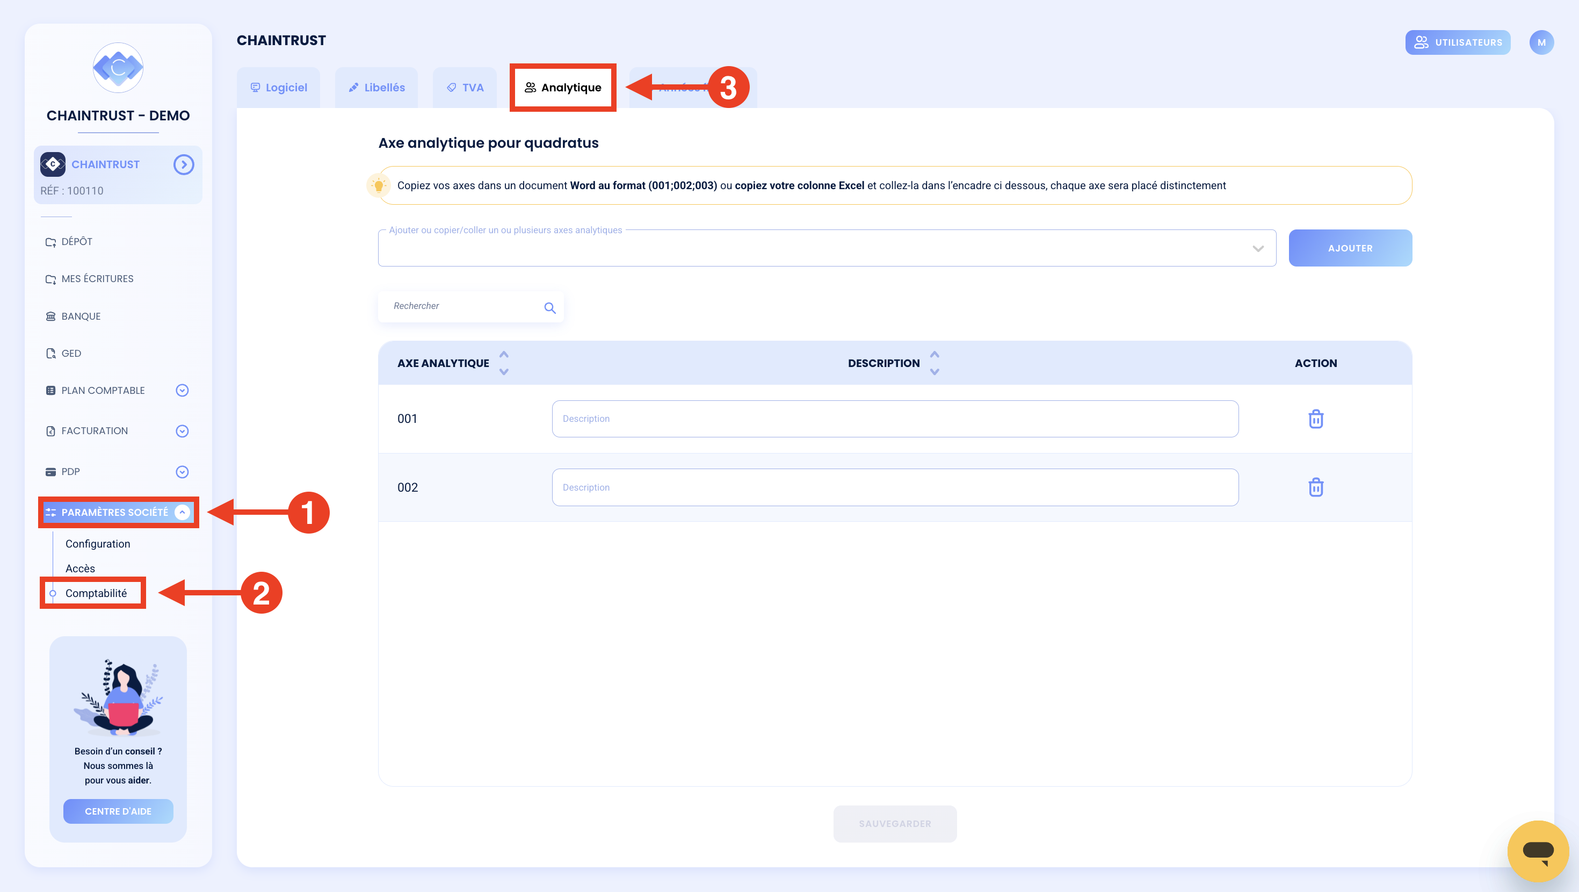Click the DÉPÔT folder icon
This screenshot has width=1579, height=892.
tap(50, 242)
